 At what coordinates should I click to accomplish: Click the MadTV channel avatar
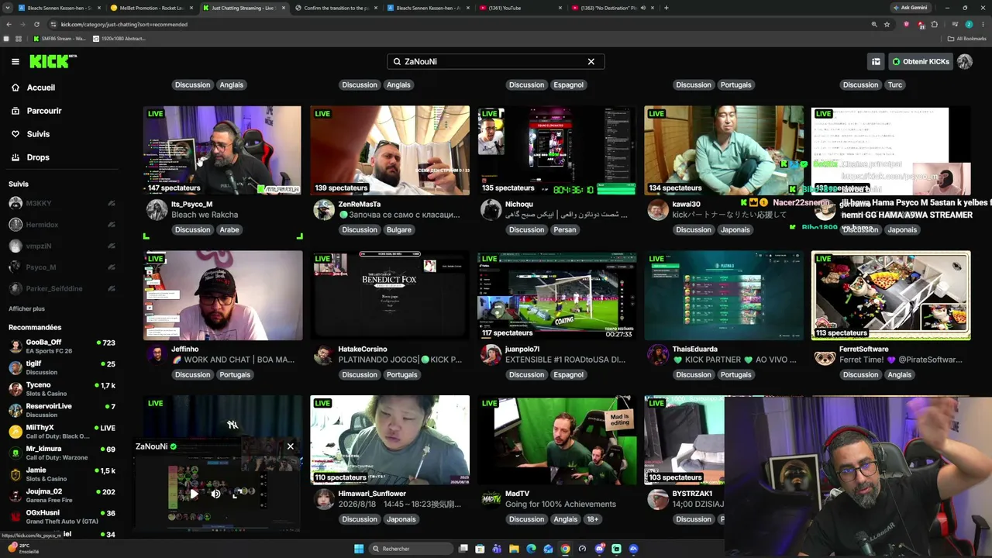[491, 499]
